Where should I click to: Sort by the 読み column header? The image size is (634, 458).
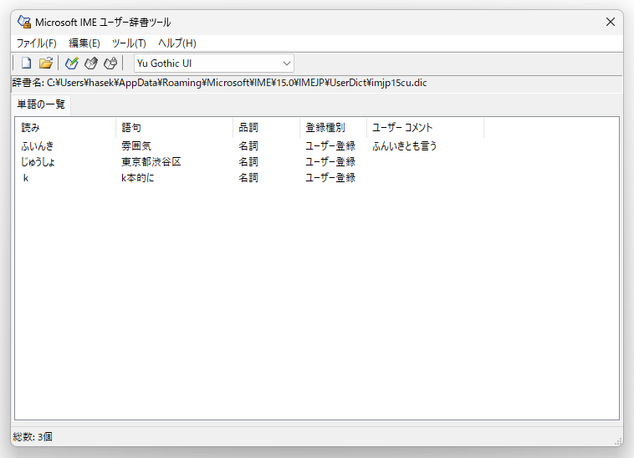pyautogui.click(x=65, y=128)
